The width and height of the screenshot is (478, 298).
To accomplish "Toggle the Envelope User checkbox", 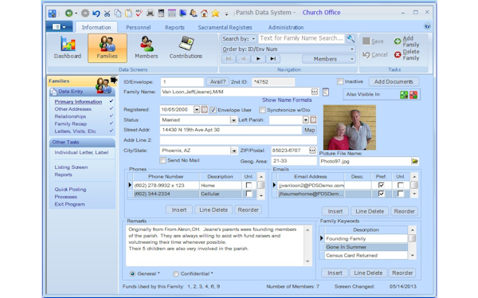I will (x=213, y=110).
